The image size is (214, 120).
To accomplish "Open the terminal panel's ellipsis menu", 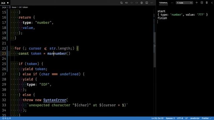I will point(172,3).
